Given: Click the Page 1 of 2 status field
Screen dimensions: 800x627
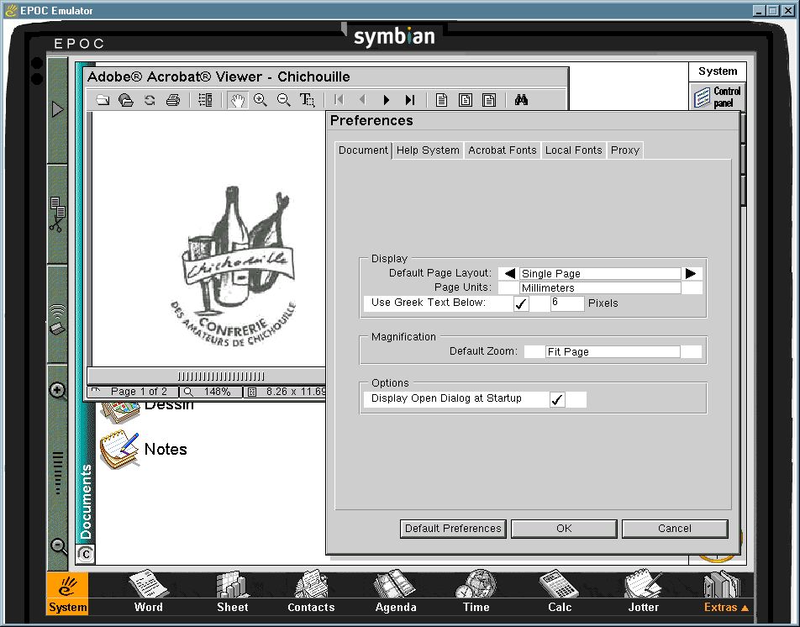Looking at the screenshot, I should (x=133, y=392).
